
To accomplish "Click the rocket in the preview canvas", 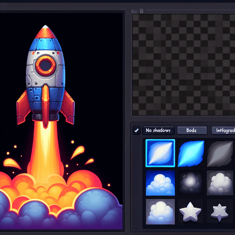I will [x=45, y=77].
